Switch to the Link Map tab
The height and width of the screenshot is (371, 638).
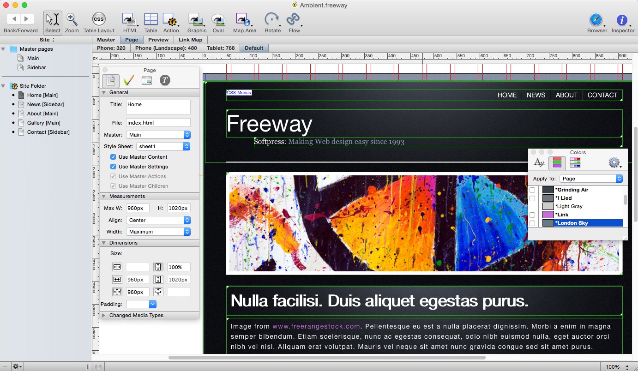coord(191,40)
